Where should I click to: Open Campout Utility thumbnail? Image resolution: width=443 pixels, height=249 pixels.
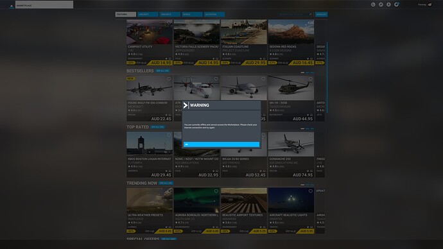(x=150, y=32)
